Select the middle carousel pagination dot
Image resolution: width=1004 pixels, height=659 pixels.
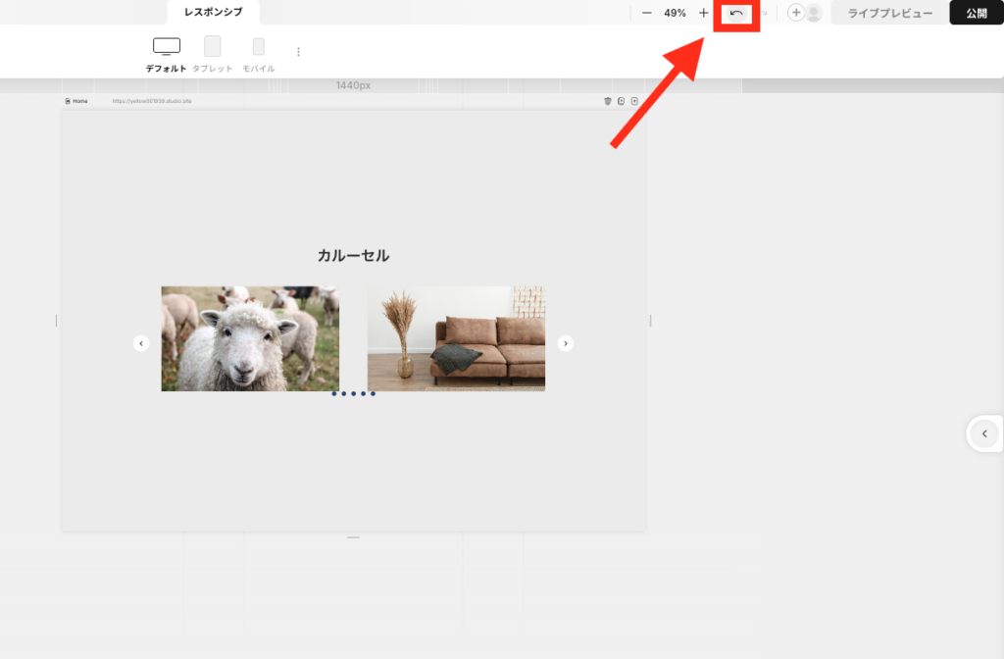[x=353, y=394]
